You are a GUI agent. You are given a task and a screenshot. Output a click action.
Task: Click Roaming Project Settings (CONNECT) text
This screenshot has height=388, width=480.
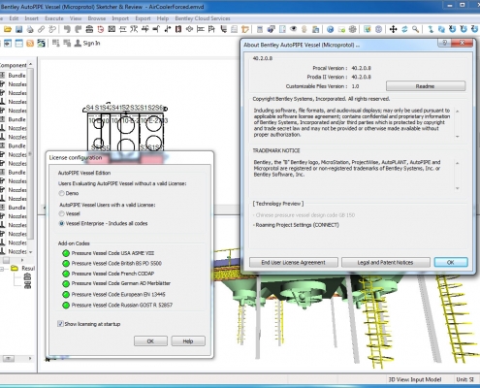pyautogui.click(x=297, y=225)
